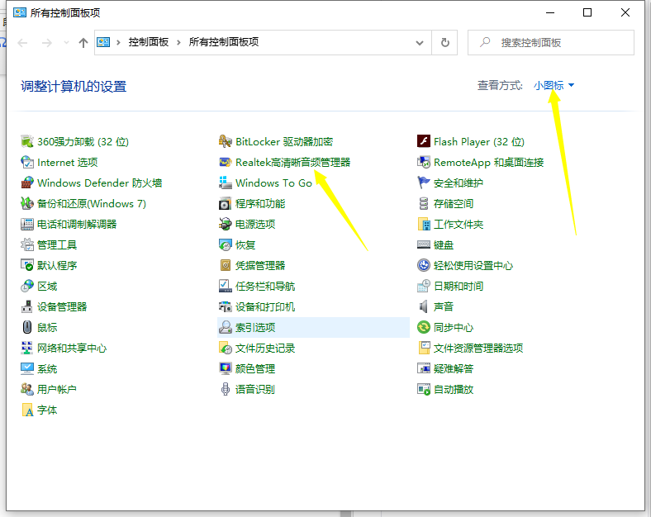651x517 pixels.
Task: Open the 疑难解答 link
Action: [x=454, y=369]
